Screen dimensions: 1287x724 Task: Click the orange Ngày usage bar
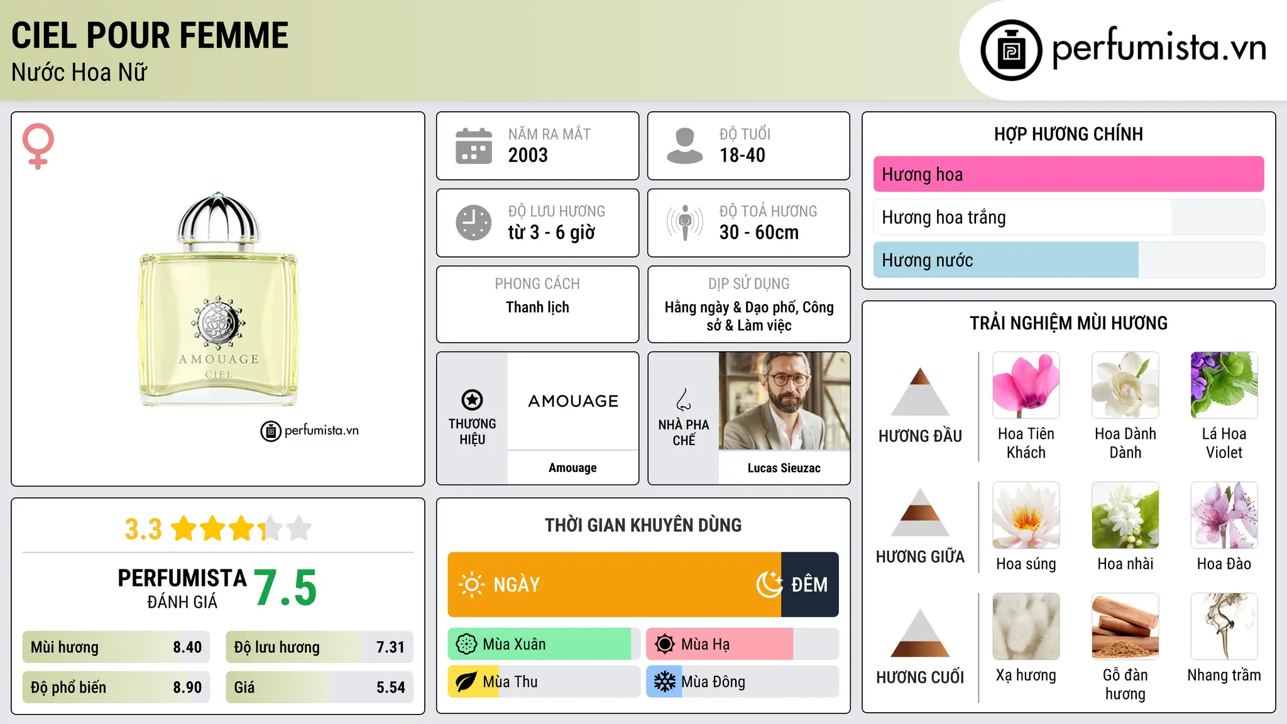coord(615,584)
